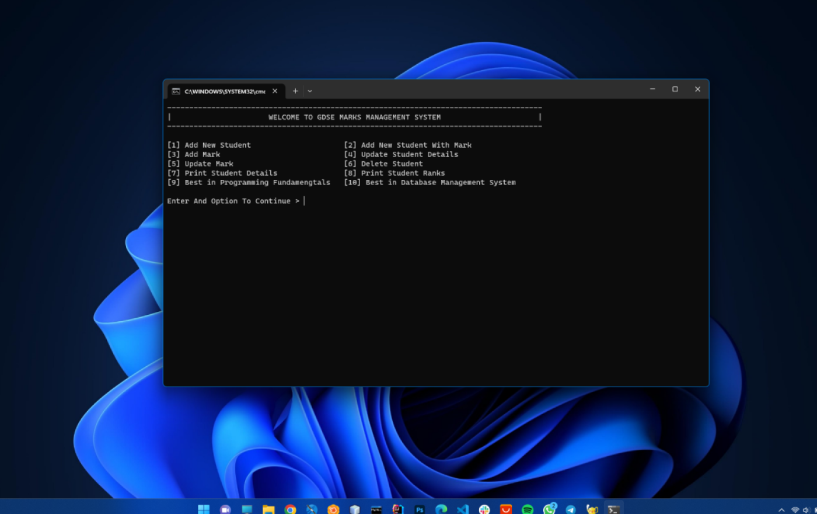Launch Google Chrome from the taskbar

tap(290, 509)
